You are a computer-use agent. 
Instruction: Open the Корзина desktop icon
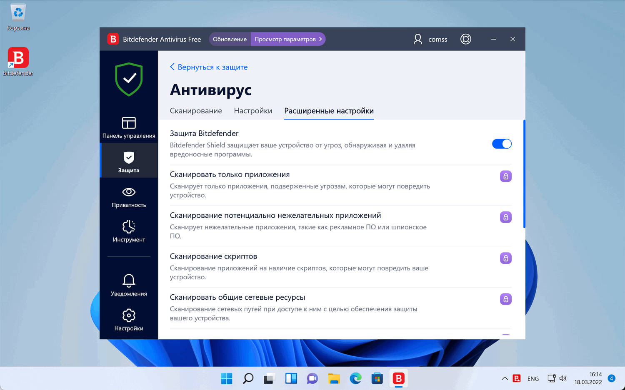(x=18, y=17)
